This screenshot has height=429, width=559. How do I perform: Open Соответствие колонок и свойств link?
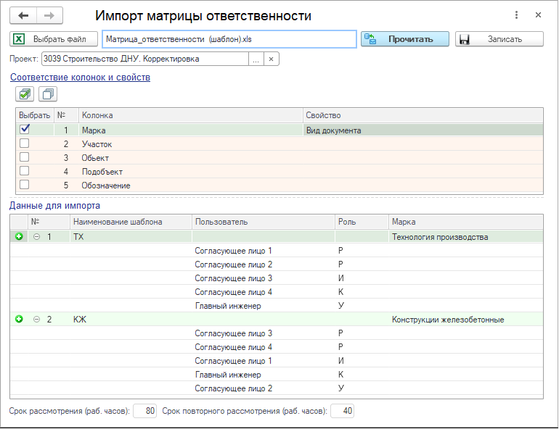(80, 77)
